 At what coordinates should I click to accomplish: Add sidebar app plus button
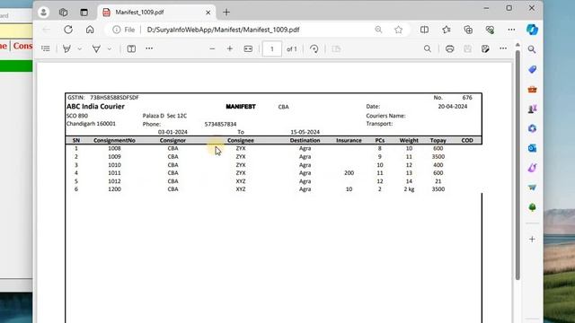(532, 240)
